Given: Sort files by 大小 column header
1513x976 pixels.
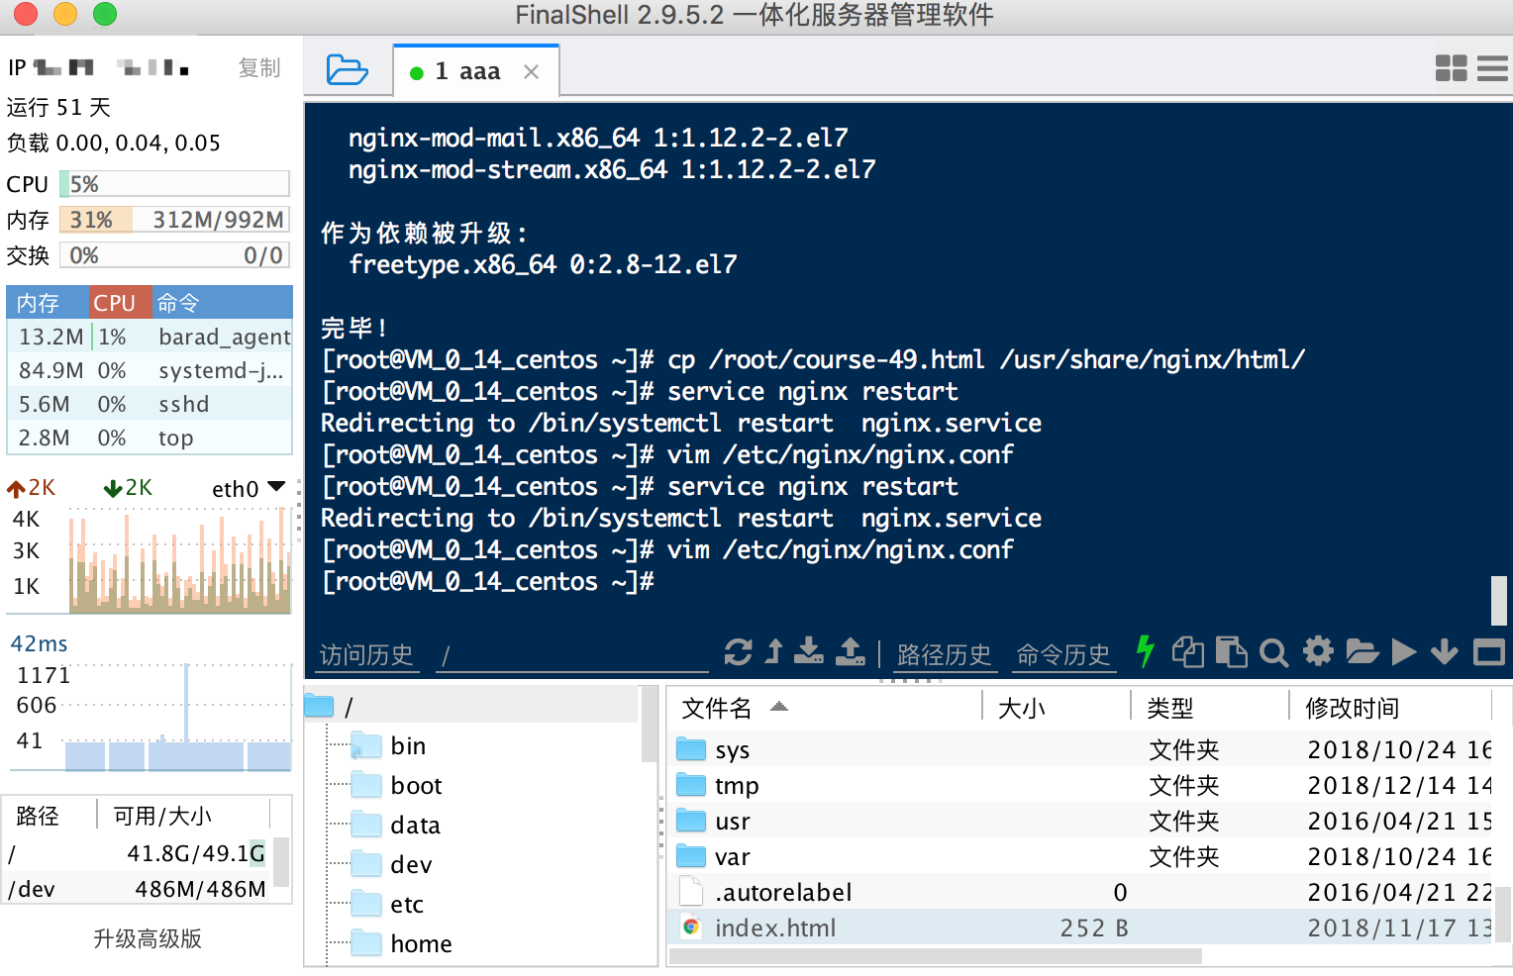Looking at the screenshot, I should pos(1056,708).
